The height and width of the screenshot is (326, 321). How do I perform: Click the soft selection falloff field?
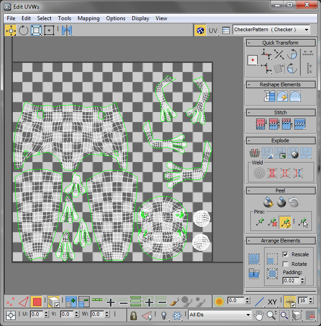(236, 300)
